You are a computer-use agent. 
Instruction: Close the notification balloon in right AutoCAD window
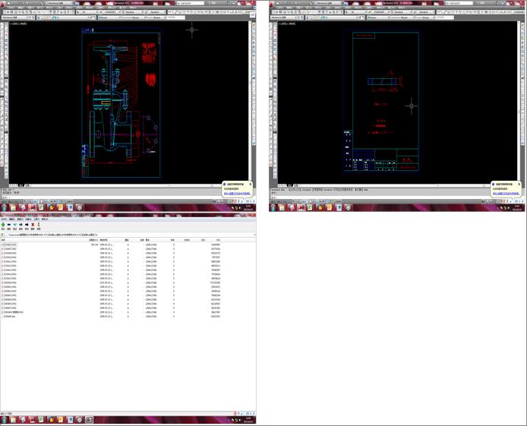[x=519, y=184]
